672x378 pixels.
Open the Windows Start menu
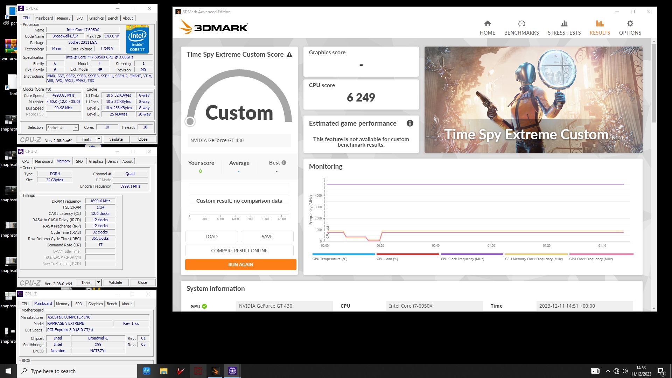8,371
